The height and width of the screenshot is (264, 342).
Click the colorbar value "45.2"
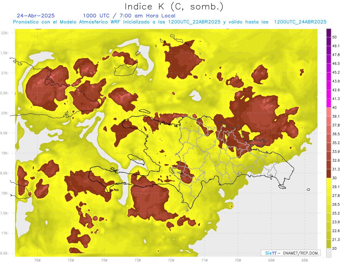pos(336,72)
